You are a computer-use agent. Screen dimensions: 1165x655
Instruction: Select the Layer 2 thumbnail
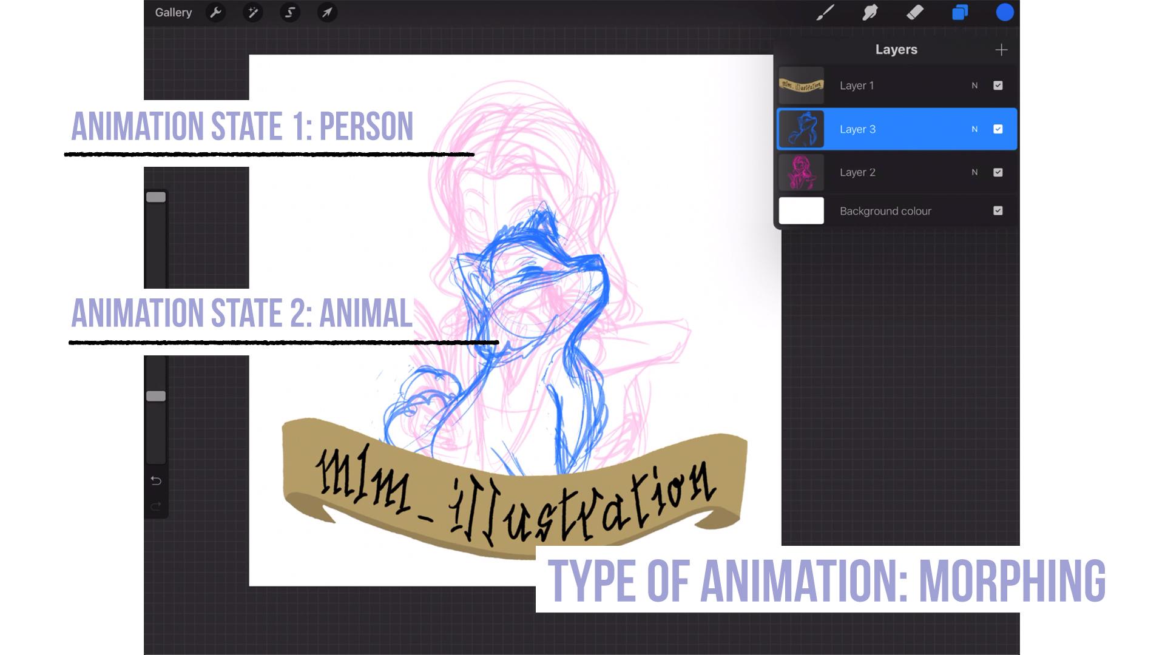(801, 172)
